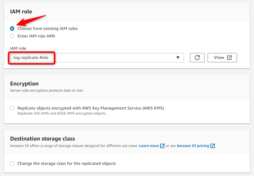Screen dimensions: 254x176
Task: Click the external link icon in View button
Action: pos(229,58)
